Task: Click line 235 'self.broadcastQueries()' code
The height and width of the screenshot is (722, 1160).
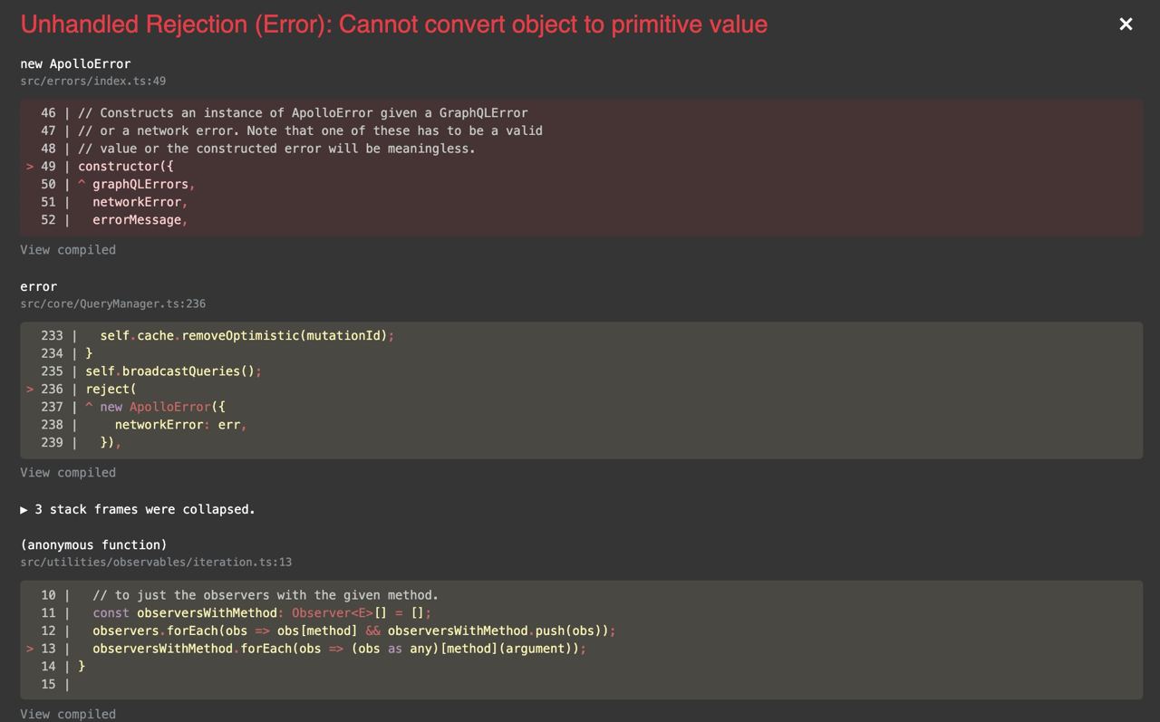Action: [x=173, y=371]
